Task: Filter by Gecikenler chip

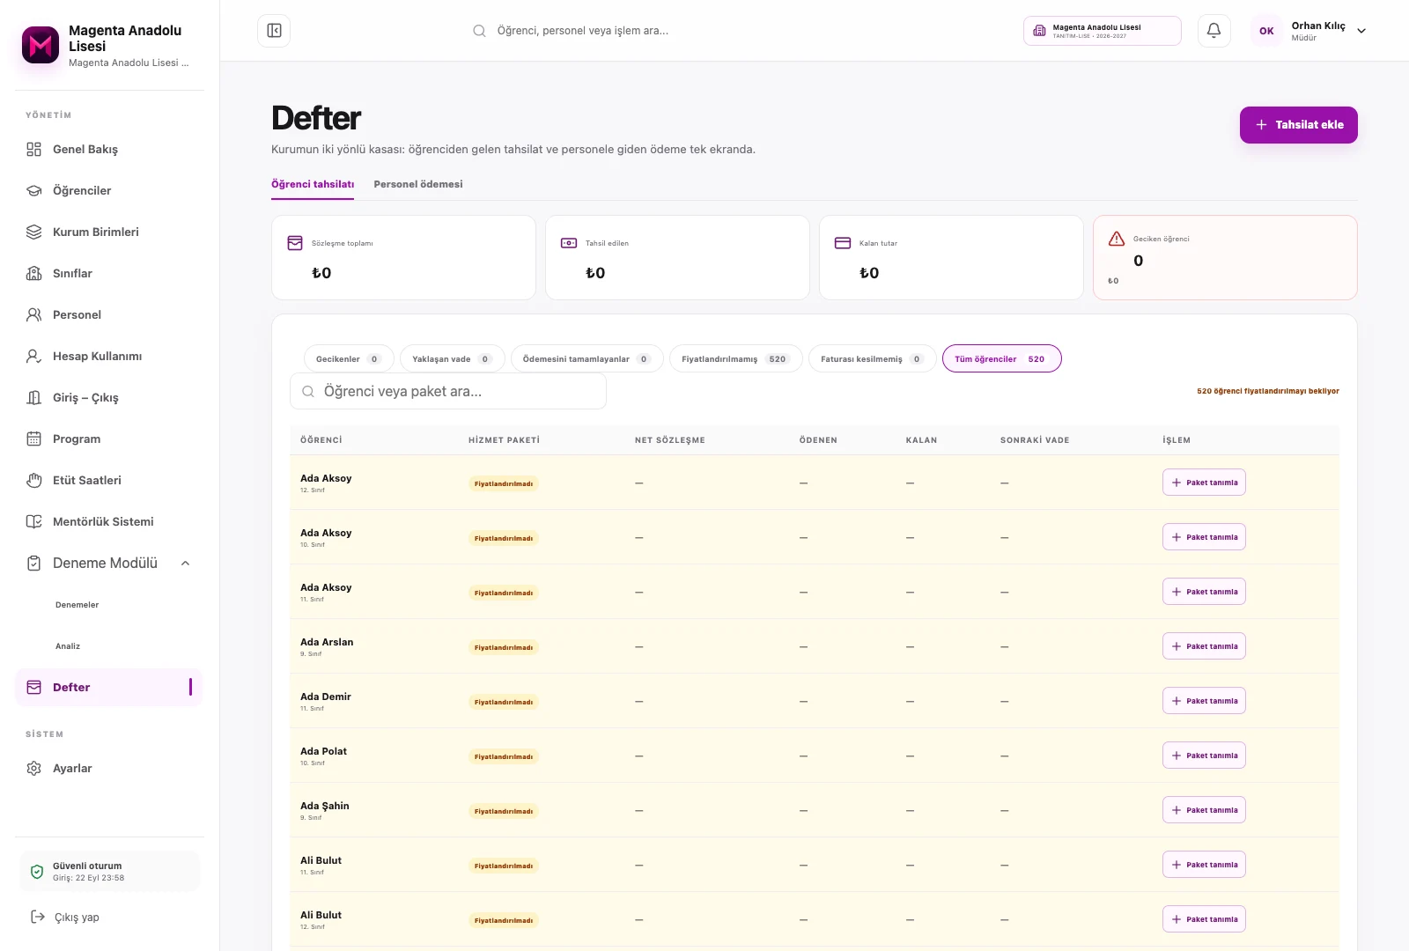Action: click(x=349, y=359)
